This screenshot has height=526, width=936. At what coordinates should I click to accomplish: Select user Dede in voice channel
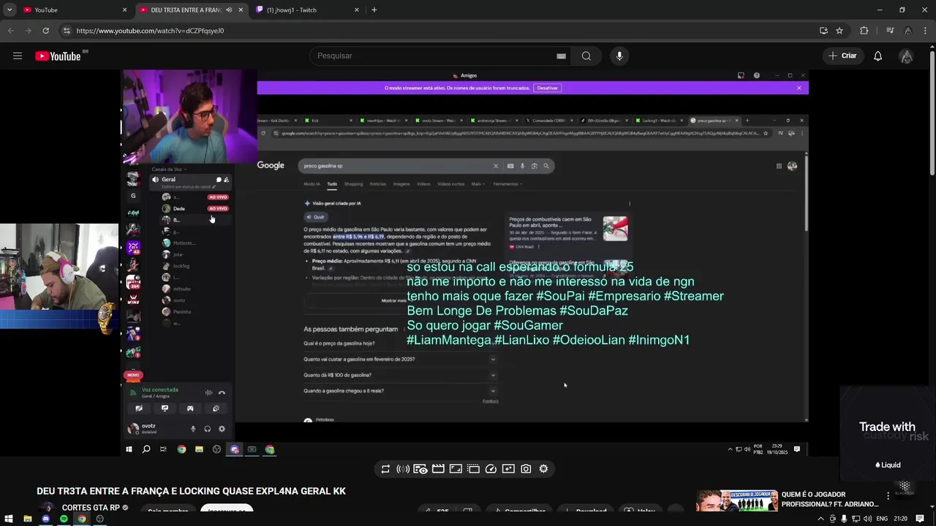click(x=179, y=209)
